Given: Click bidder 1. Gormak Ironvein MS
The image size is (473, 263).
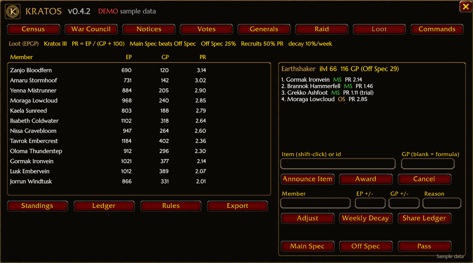Looking at the screenshot, I should 322,80.
